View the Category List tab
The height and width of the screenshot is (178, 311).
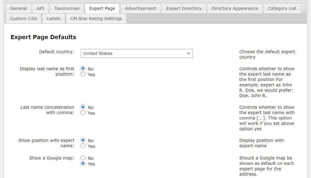(x=282, y=8)
